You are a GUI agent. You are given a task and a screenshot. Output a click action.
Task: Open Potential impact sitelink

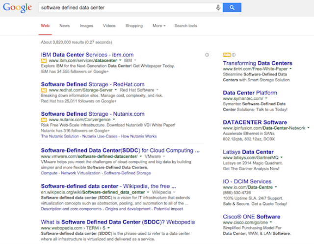(x=168, y=209)
